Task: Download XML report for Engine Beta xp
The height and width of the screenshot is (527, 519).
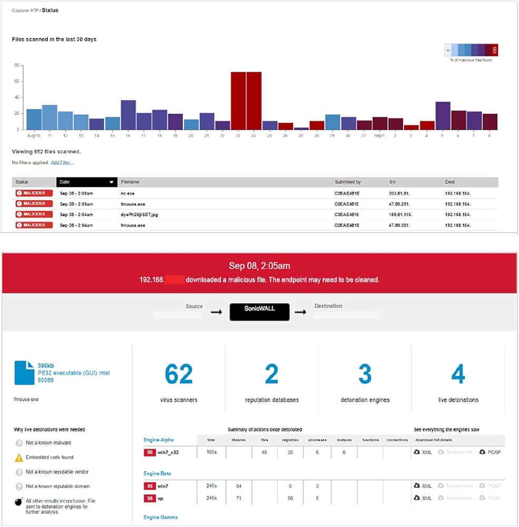Action: 423,498
